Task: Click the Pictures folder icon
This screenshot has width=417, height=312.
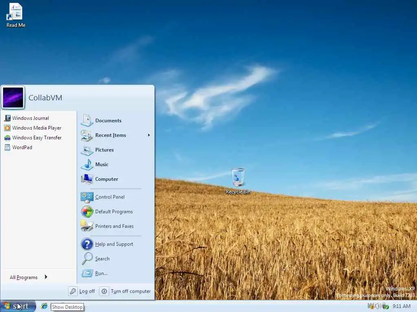Action: [x=87, y=150]
